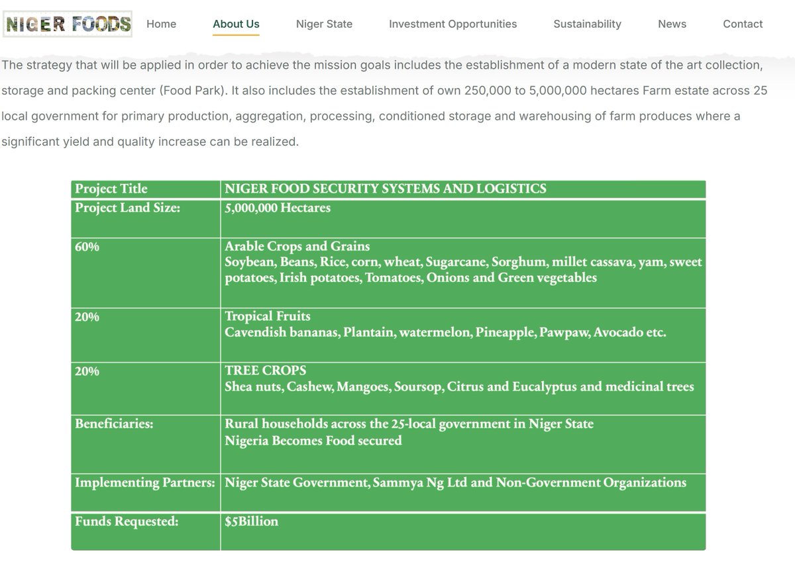Navigate to the Home page
This screenshot has width=795, height=581.
161,24
